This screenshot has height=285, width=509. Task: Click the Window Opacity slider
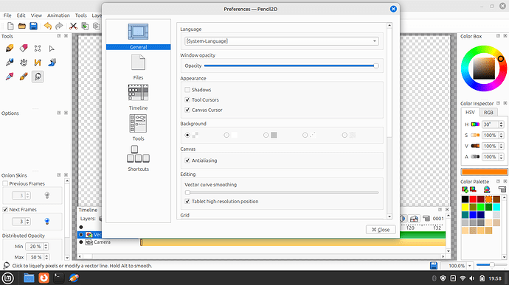291,66
